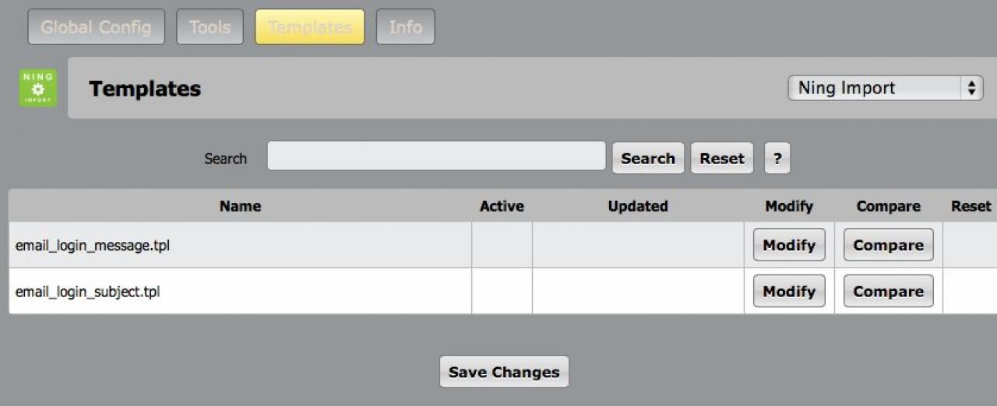
Task: Click the Name column header
Action: 240,206
